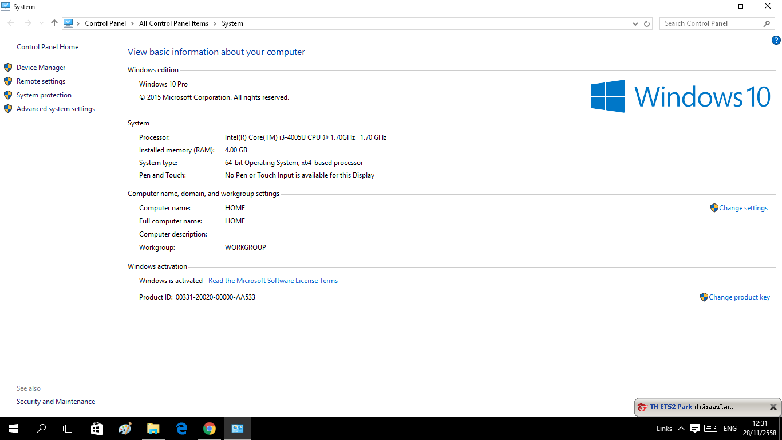Open the Start menu
Viewport: 782px width, 440px height.
14,429
